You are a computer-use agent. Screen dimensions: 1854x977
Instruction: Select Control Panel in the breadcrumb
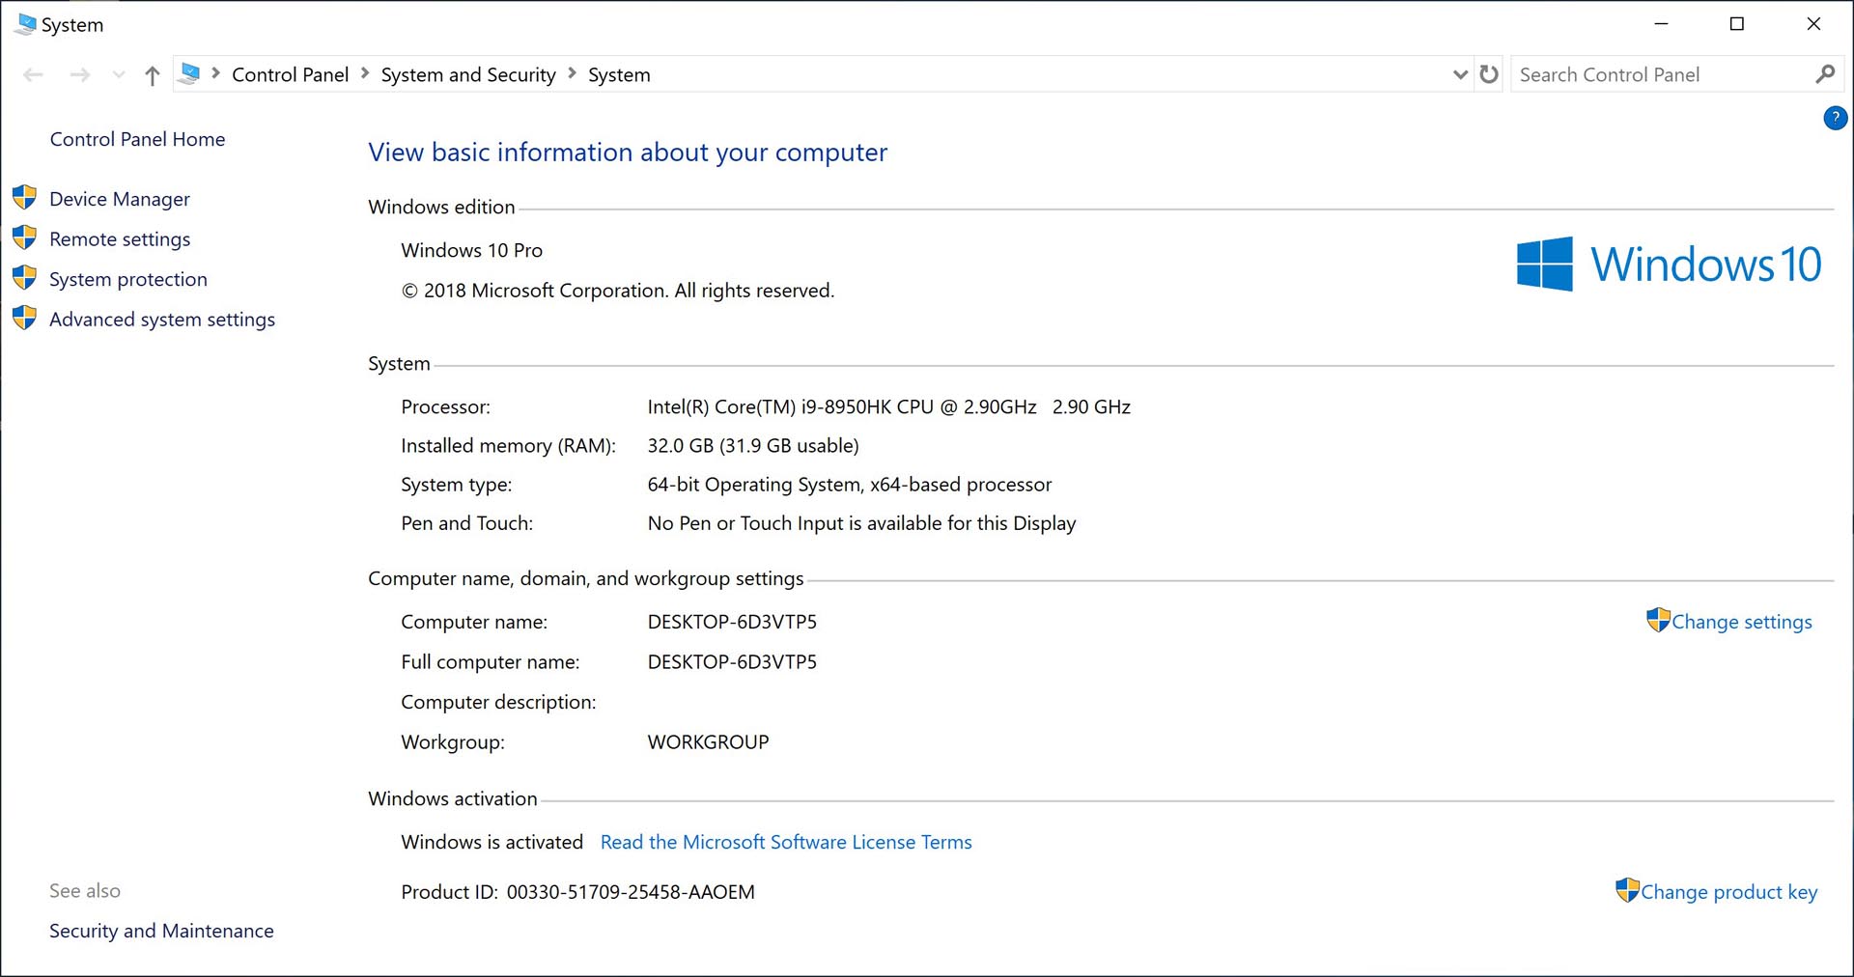click(290, 74)
